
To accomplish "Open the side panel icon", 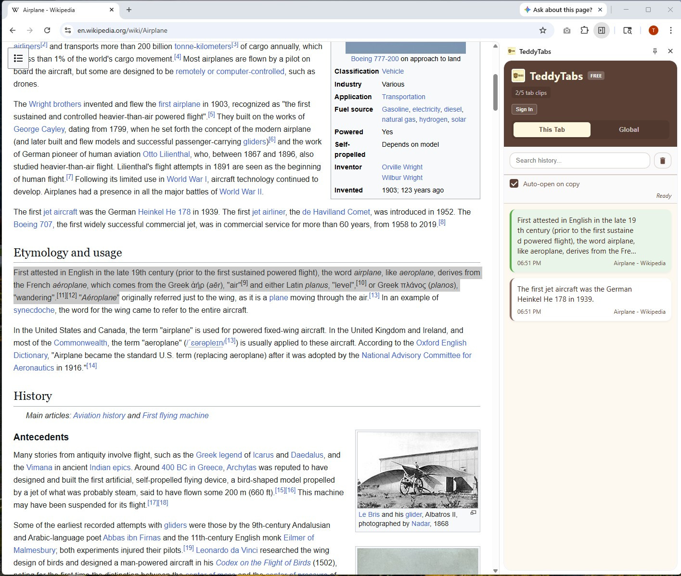I will tap(602, 30).
